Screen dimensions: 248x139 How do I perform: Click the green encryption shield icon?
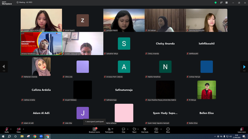click(x=215, y=3)
